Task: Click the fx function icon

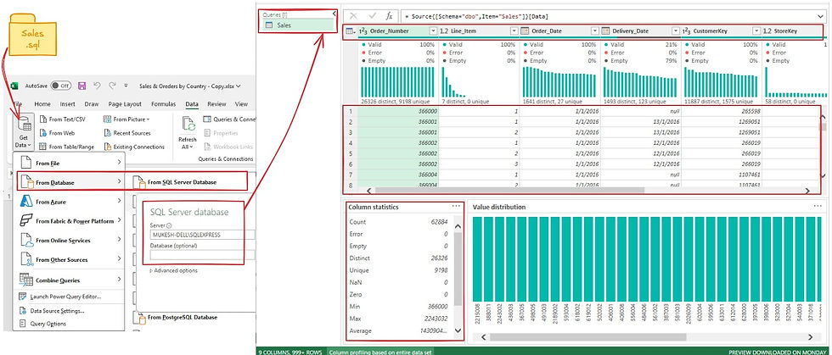Action: [389, 16]
